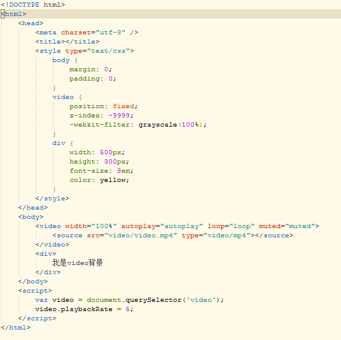This screenshot has height=340, width=341.
Task: Click the video/video.mp4 source path
Action: click(x=141, y=235)
